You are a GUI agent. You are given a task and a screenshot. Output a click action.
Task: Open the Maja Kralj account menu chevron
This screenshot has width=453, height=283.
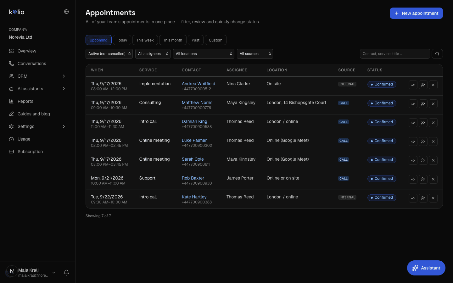point(54,273)
